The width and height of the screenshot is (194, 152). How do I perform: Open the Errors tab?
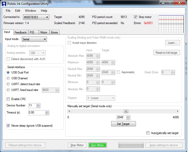(x=54, y=32)
